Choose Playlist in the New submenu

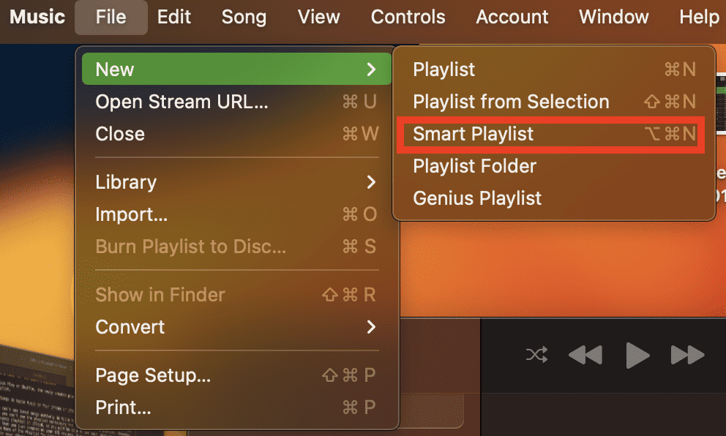(x=444, y=69)
